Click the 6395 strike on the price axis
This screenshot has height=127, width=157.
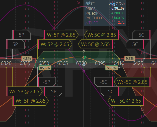100,63
